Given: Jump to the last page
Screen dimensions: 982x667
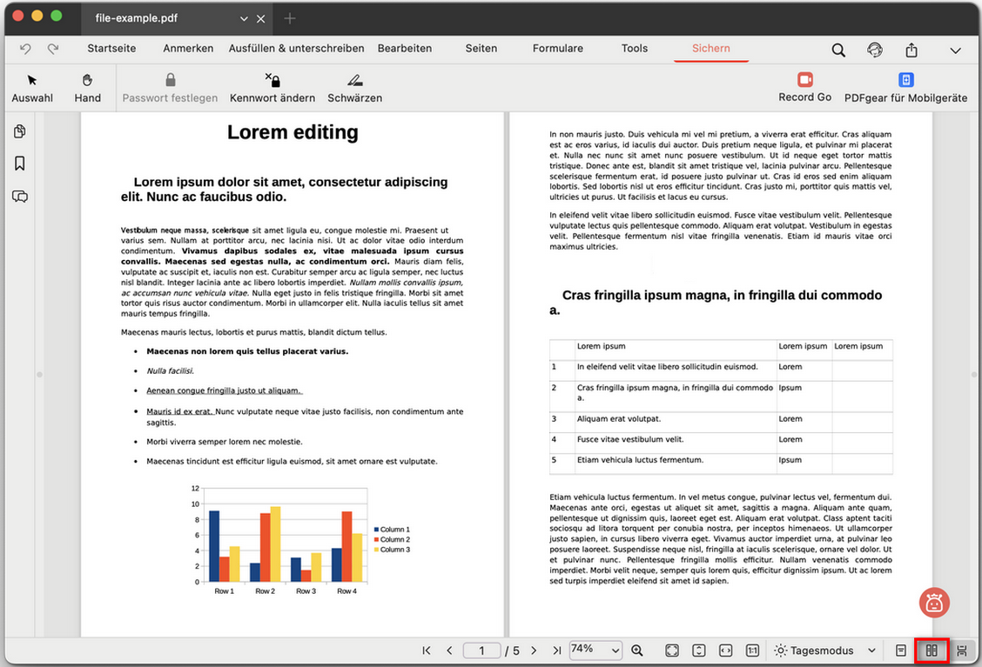Looking at the screenshot, I should point(555,650).
